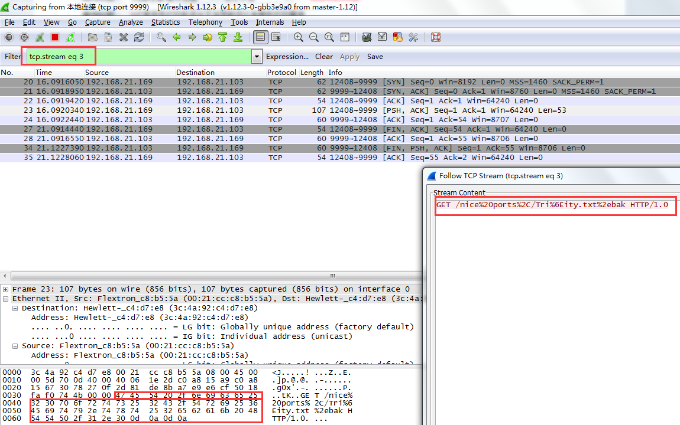This screenshot has width=680, height=425.
Task: Save the current display filter
Action: pos(375,57)
